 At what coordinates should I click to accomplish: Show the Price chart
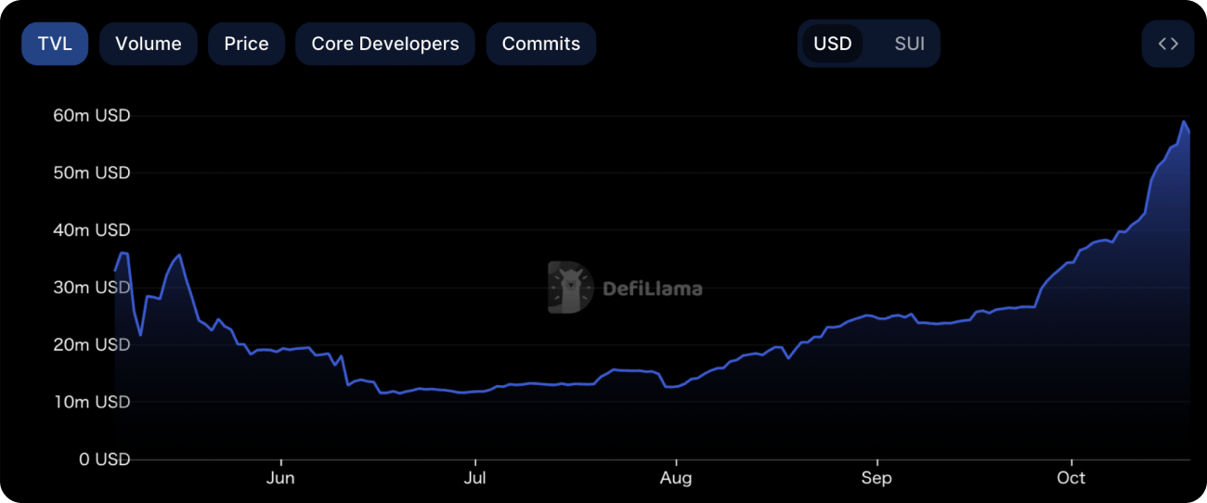click(x=246, y=44)
